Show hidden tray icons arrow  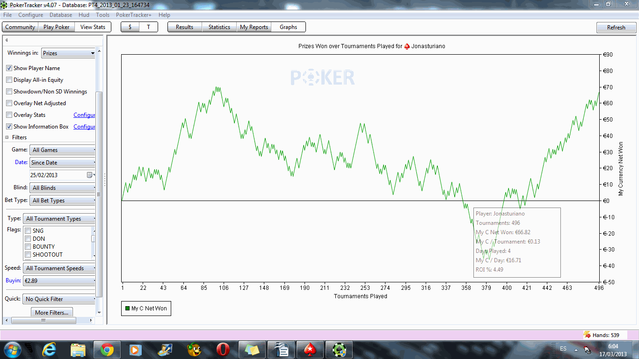pos(576,350)
